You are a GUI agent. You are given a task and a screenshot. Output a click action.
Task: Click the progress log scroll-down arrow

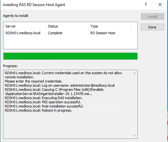[x=134, y=135]
